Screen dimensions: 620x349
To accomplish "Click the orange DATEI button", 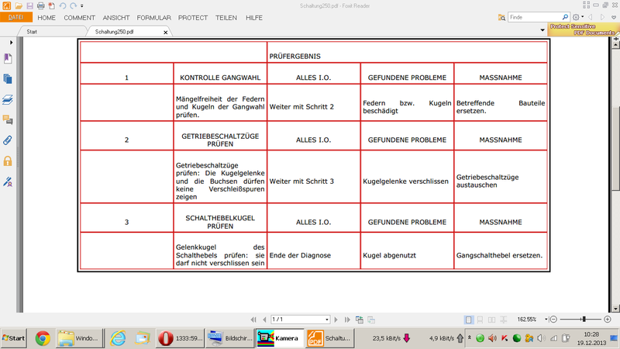I will point(15,17).
